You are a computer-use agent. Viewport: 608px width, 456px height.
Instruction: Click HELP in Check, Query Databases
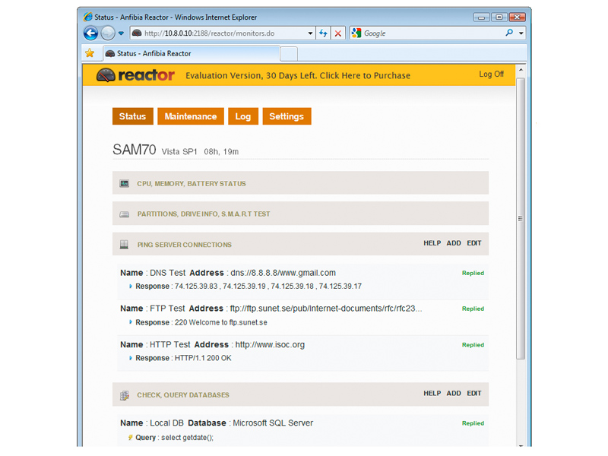[432, 393]
